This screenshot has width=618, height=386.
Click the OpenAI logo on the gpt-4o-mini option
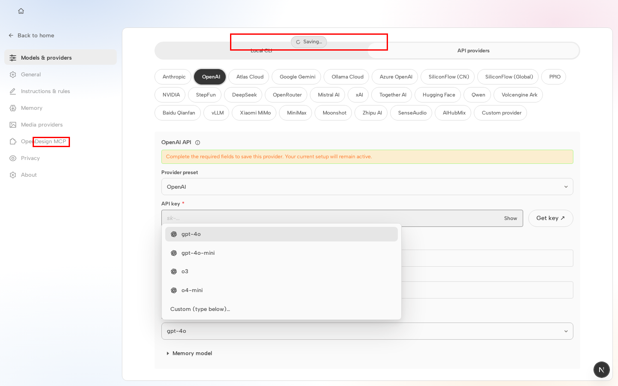(x=174, y=253)
